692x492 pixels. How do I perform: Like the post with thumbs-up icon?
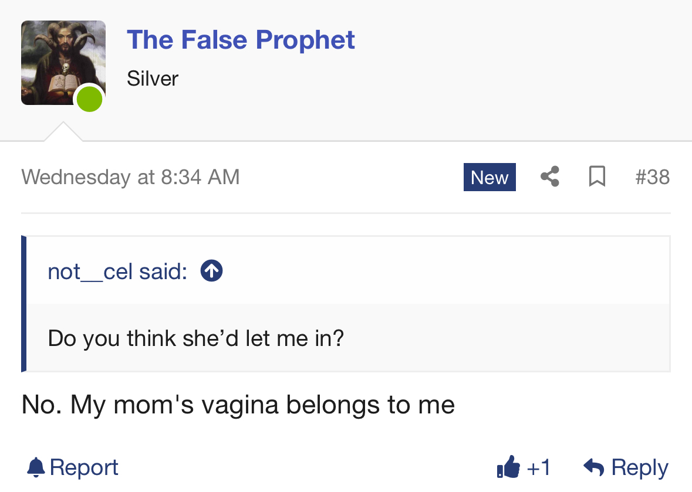coord(508,466)
